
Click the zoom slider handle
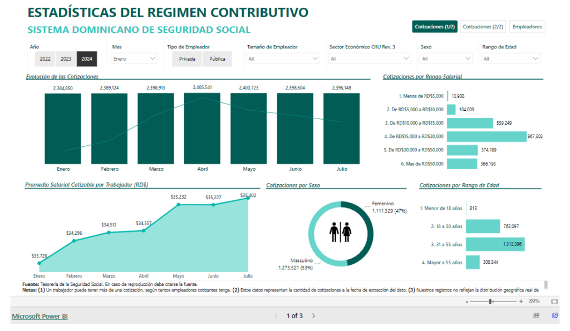pos(490,301)
